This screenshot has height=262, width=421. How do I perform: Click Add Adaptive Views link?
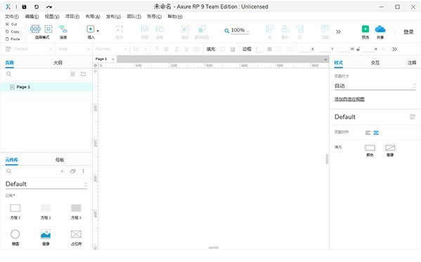point(349,99)
